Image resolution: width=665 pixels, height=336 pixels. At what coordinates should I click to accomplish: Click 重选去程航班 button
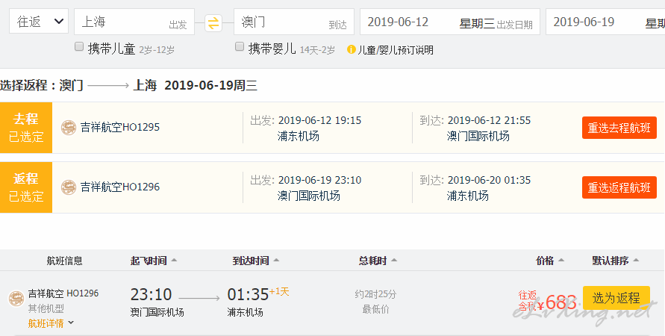coord(619,128)
